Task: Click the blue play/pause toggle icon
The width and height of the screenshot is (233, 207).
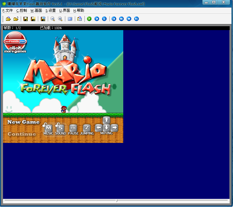Action: click(97, 19)
